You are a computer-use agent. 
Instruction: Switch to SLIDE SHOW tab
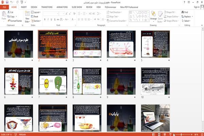77,7
